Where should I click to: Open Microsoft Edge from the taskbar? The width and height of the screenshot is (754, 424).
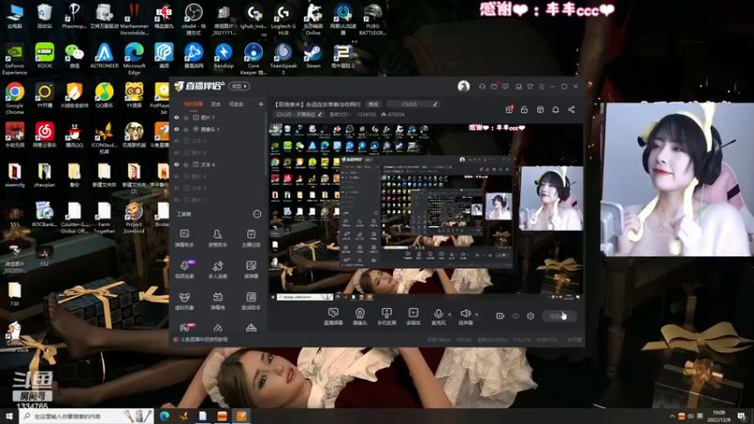164,416
